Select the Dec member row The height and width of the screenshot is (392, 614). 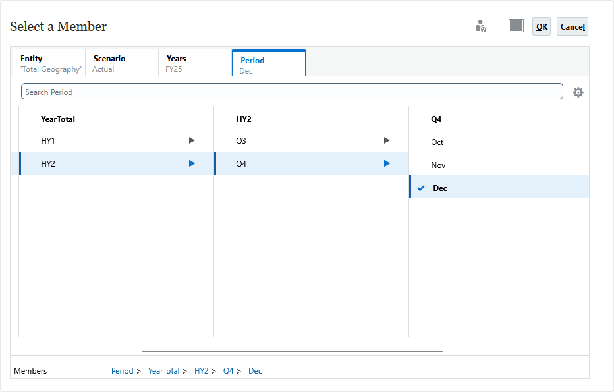499,187
